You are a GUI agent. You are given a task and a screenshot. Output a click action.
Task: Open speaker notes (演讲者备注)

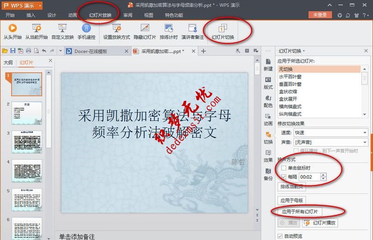(x=192, y=31)
